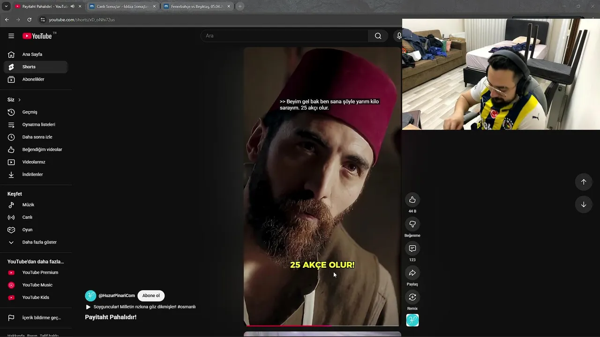Open İndirilenler page
Image resolution: width=600 pixels, height=337 pixels.
[36, 174]
